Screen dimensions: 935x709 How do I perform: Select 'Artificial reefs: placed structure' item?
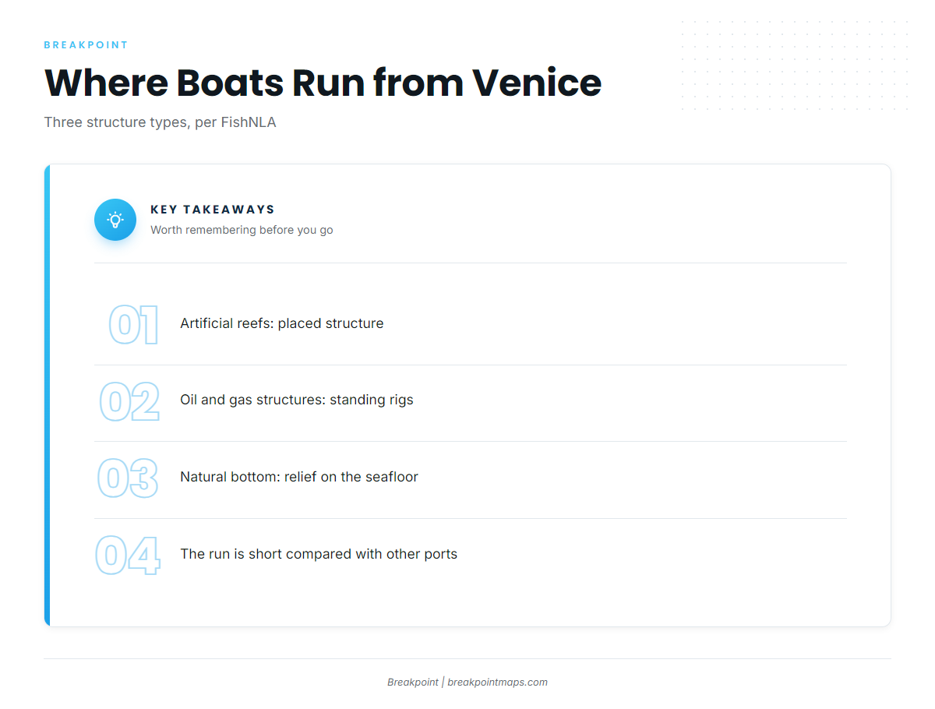pyautogui.click(x=281, y=323)
